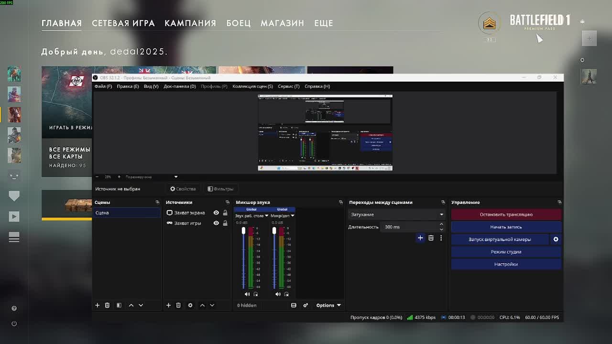Open the Battlefield video play sidebar icon
This screenshot has height=344, width=612.
(x=14, y=216)
